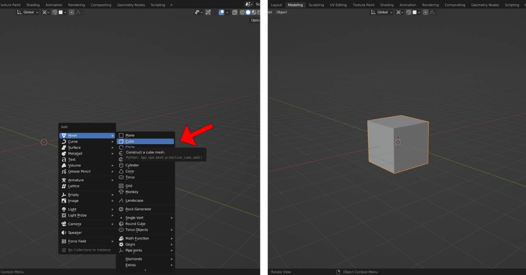Toggle X-Ray viewing mode
The height and width of the screenshot is (275, 526).
235,12
